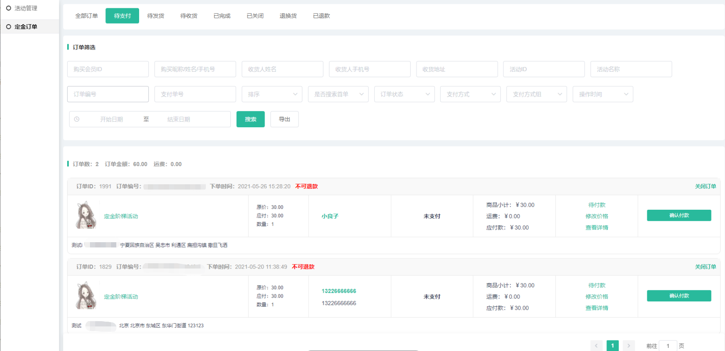The height and width of the screenshot is (351, 725).
Task: Open the 订单状态 dropdown
Action: click(404, 94)
